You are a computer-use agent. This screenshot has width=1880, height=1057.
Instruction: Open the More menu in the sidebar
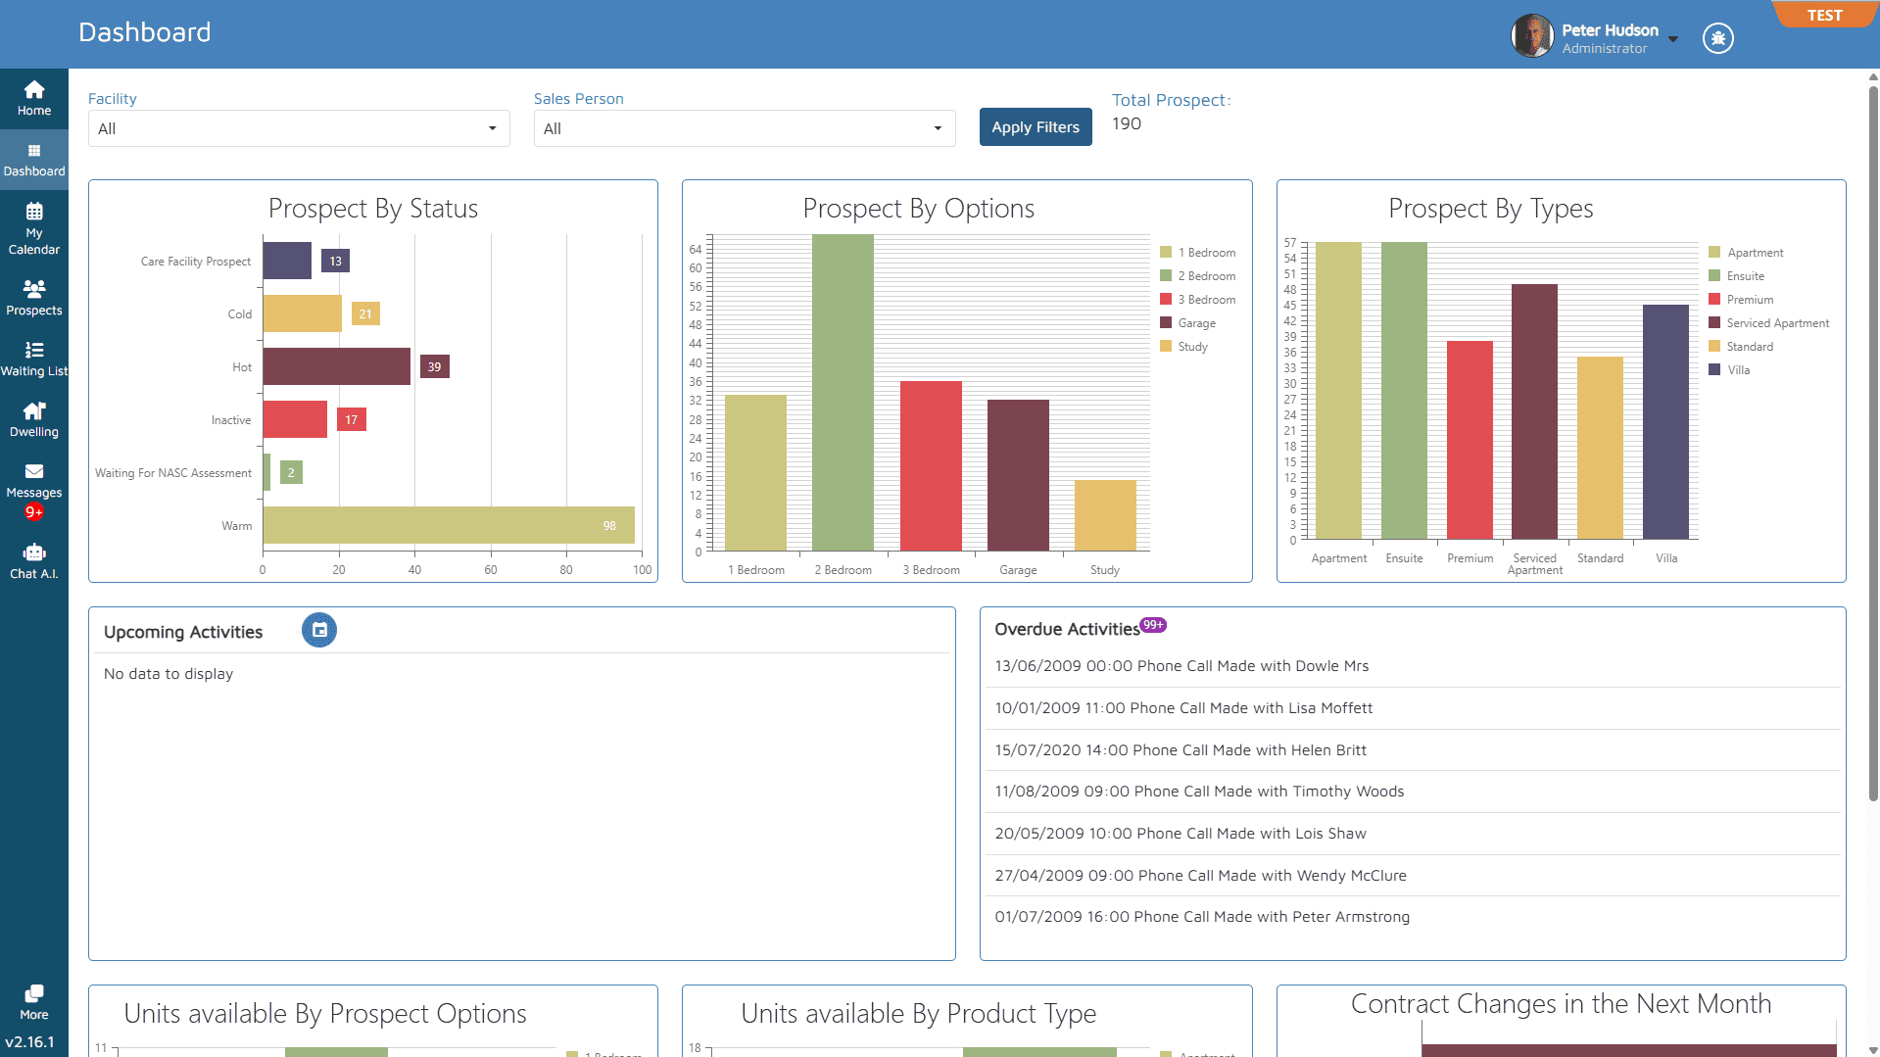pos(34,1003)
